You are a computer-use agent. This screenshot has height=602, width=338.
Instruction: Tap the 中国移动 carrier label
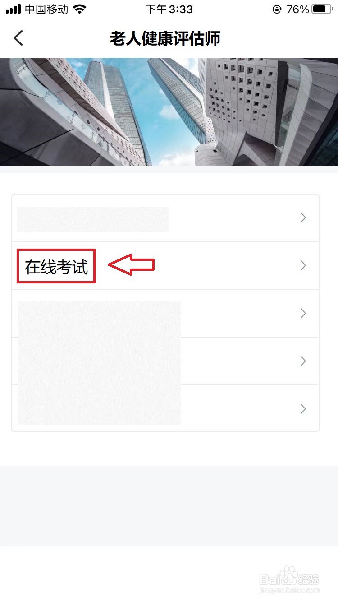46,9
